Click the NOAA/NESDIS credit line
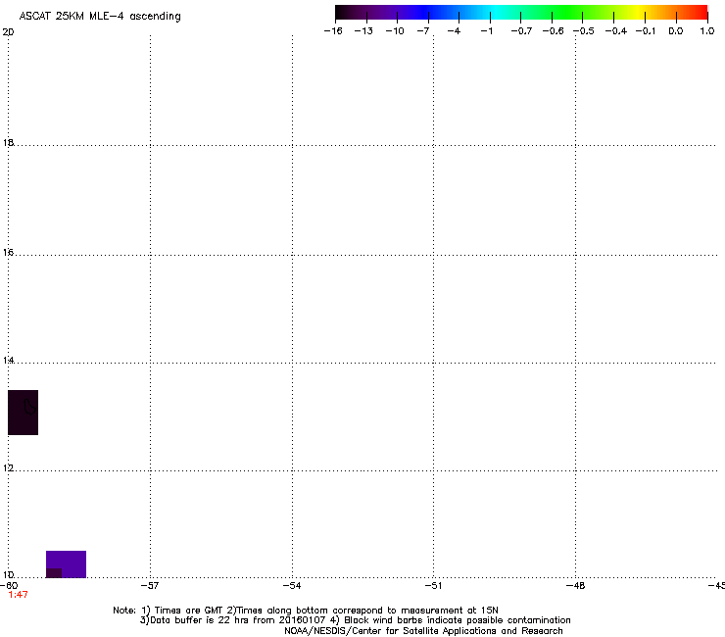Viewport: 725px width, 637px height. coord(423,631)
